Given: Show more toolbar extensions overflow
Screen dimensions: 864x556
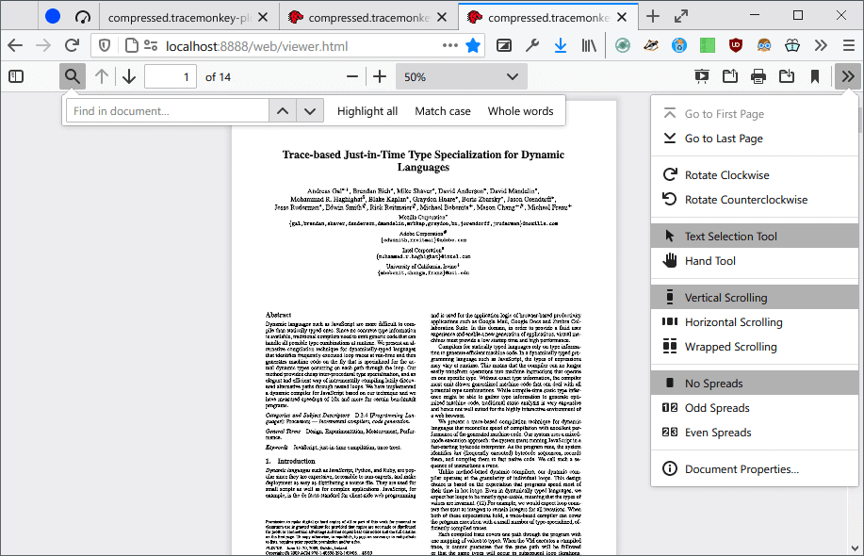Looking at the screenshot, I should pos(821,46).
